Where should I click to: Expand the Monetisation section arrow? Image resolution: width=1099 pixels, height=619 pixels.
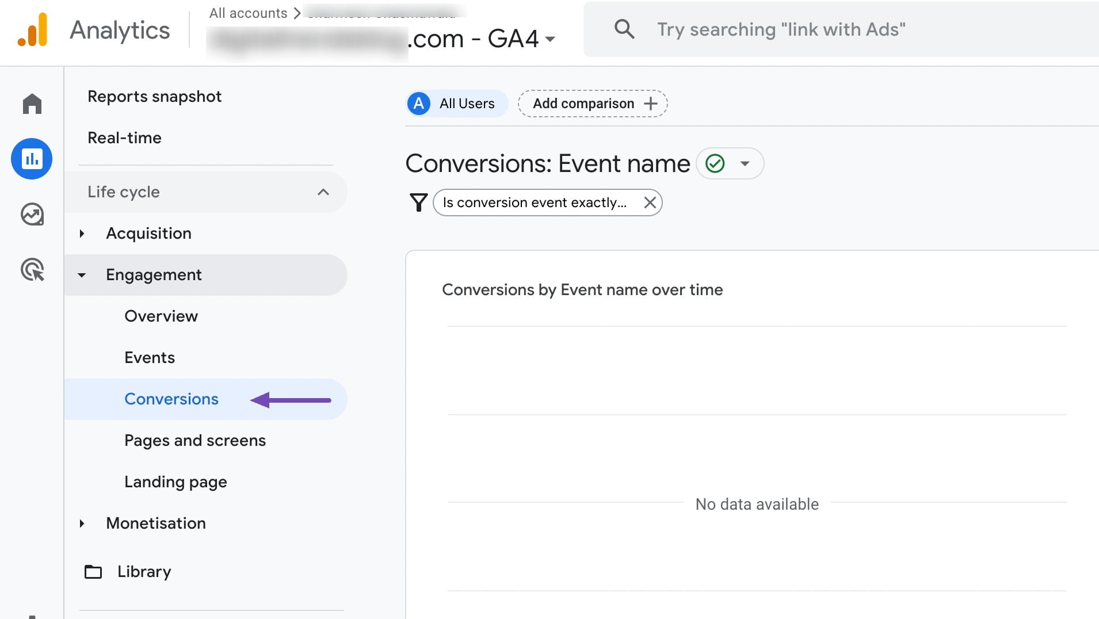coord(82,524)
